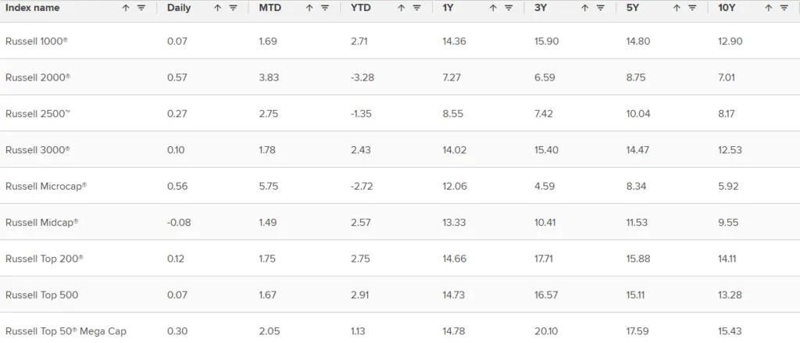
Task: Click the 10Y column header label
Action: tap(726, 8)
